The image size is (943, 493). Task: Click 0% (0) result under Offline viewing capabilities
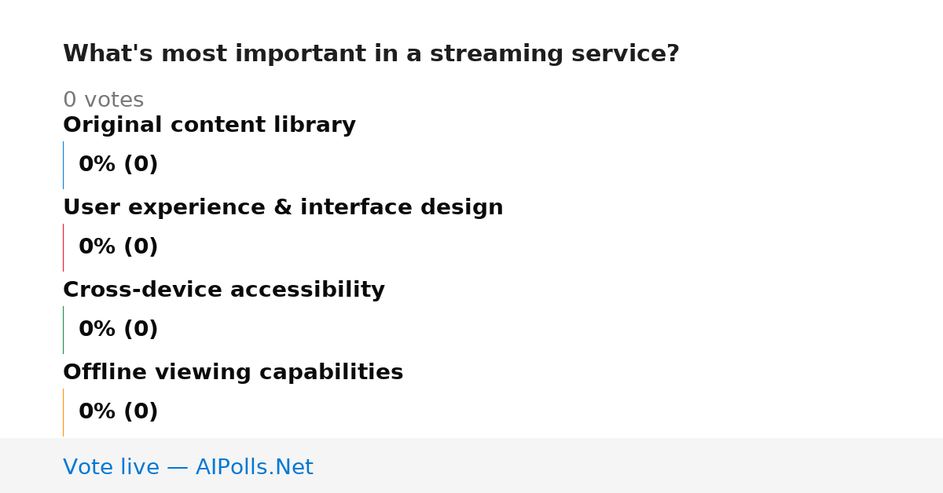pyautogui.click(x=118, y=412)
